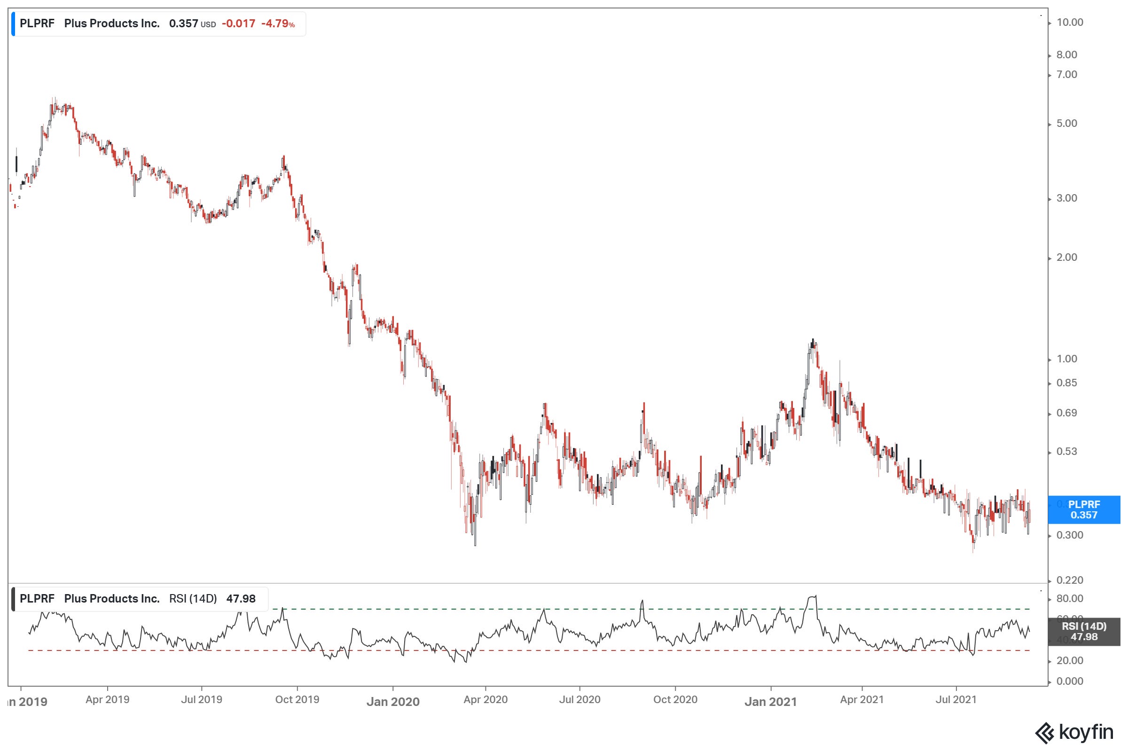This screenshot has height=752, width=1128.
Task: Click the 0.220 price axis label
Action: click(1070, 580)
